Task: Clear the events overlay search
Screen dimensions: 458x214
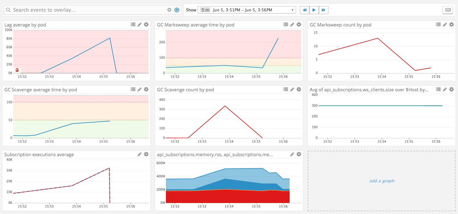Action: click(169, 10)
